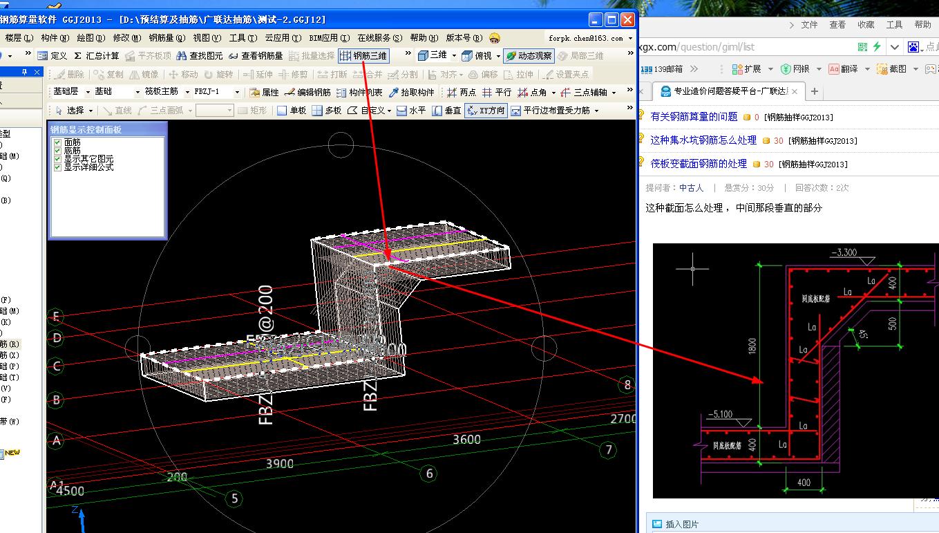This screenshot has width=939, height=533.
Task: Choose the 拾取构件 pick component tool
Action: 412,92
